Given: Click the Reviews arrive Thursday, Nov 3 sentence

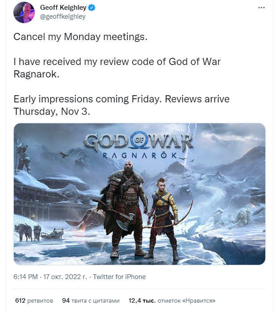Looking at the screenshot, I should tap(121, 105).
